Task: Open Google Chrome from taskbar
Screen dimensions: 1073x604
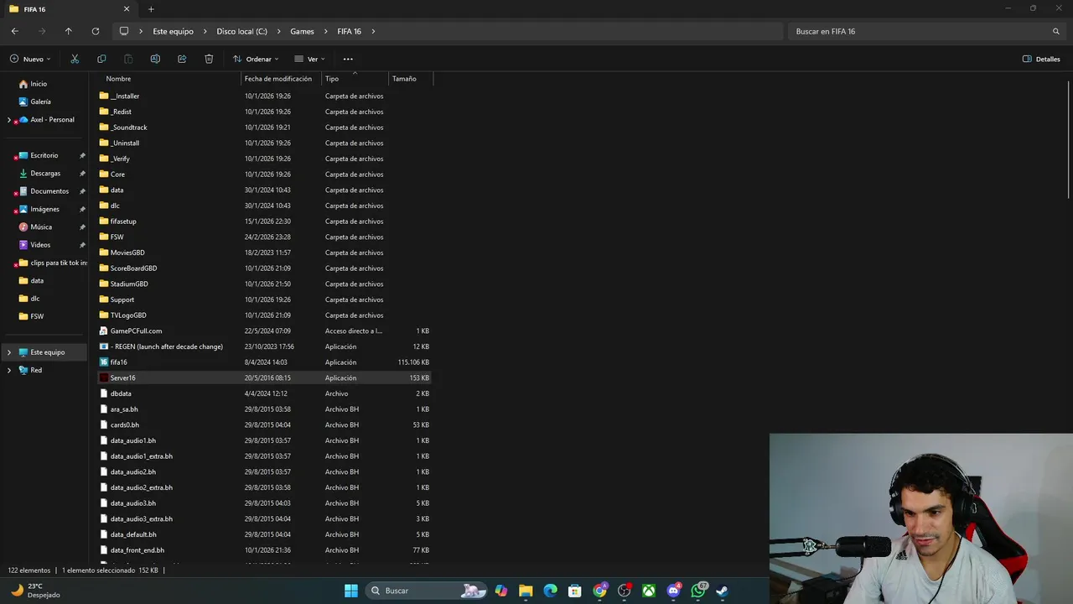Action: 599,591
